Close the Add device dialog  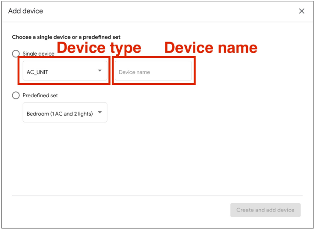point(301,11)
